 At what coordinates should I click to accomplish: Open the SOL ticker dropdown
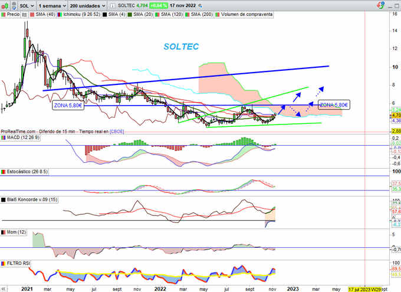coord(27,6)
